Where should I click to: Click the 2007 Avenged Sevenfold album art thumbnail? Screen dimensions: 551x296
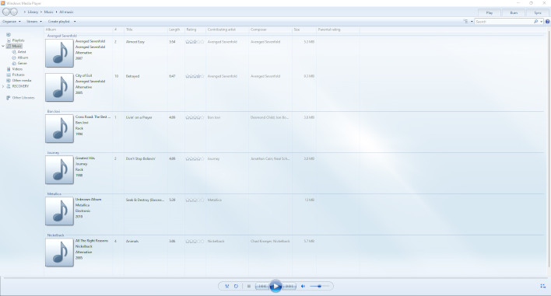[59, 54]
